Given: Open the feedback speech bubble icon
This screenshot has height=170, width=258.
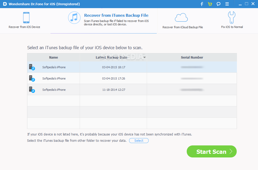Looking at the screenshot, I should (x=218, y=4).
